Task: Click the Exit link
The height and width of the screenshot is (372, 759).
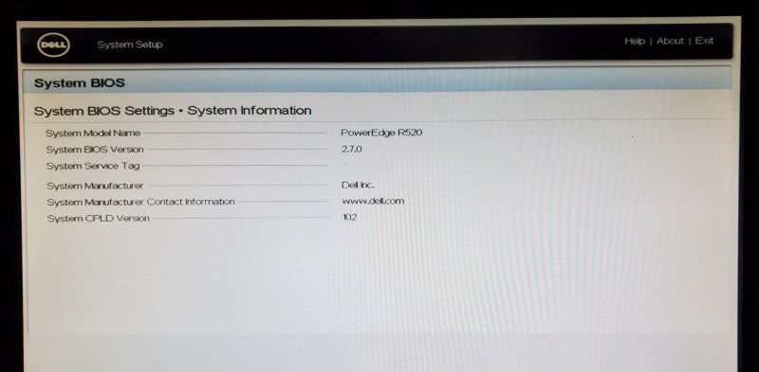Action: 704,41
